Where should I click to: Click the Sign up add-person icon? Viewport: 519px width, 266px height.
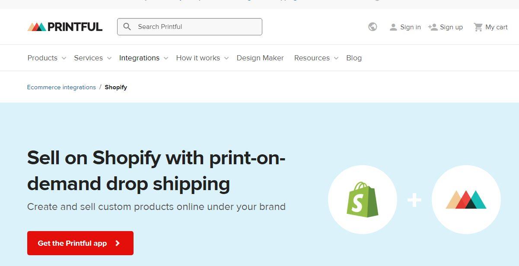tap(433, 27)
